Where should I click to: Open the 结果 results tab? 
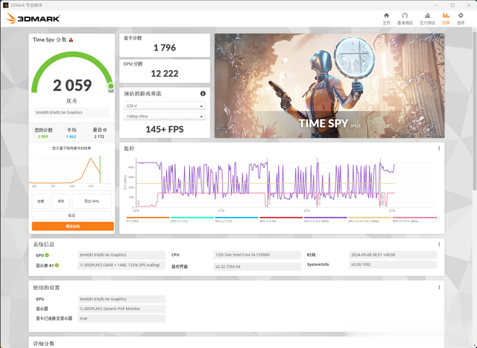click(x=446, y=19)
